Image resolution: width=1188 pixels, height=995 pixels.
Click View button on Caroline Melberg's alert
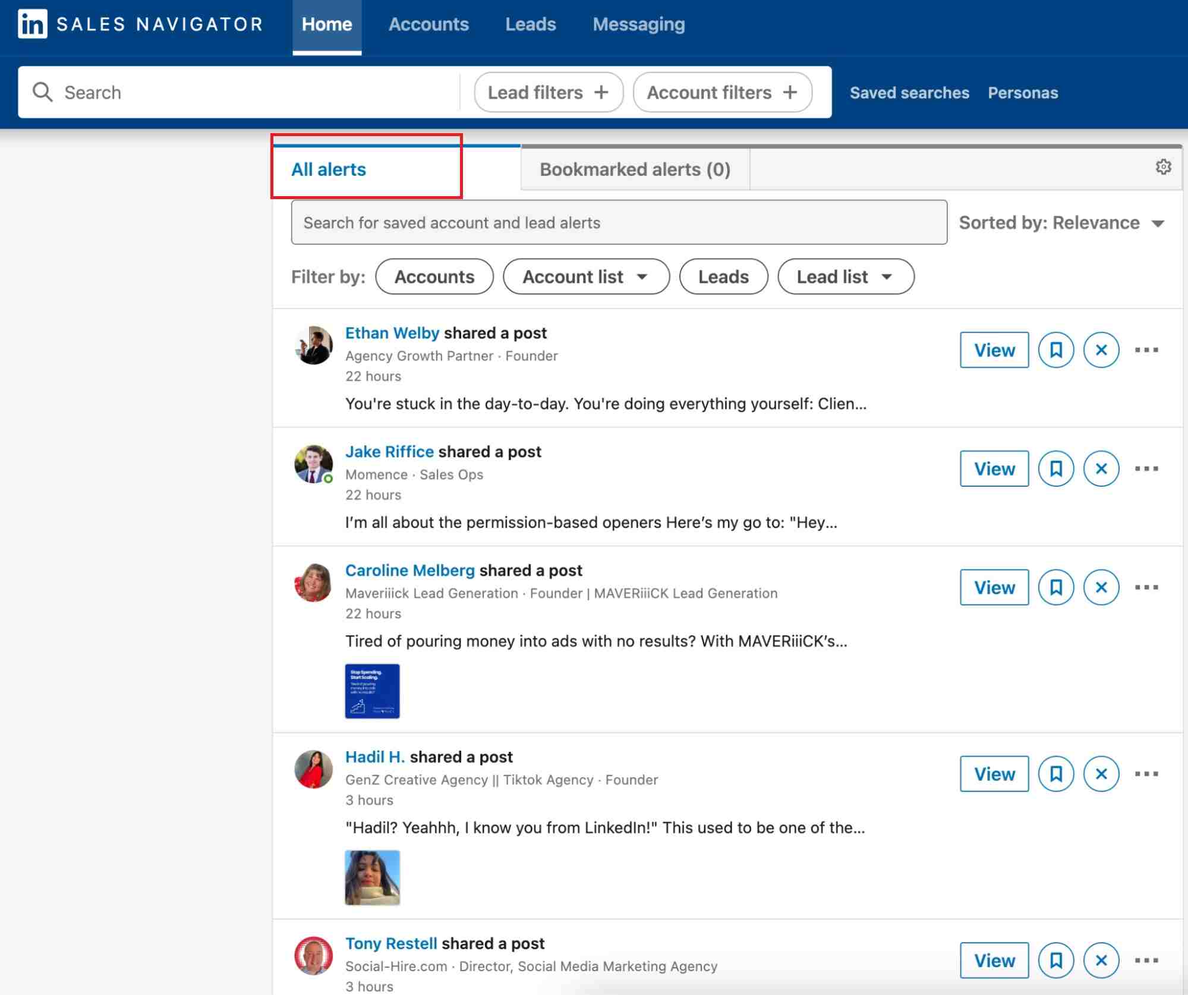click(994, 586)
